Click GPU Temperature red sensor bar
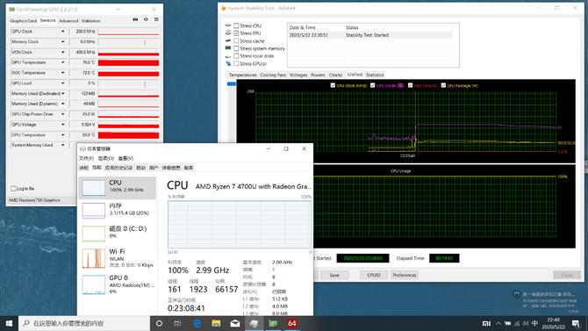Screen dimensions: 588x331 pos(129,62)
